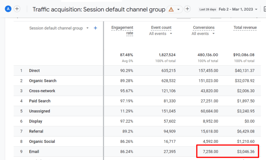Sort the table by Total revenue
This screenshot has width=266, height=160.
[x=245, y=27]
